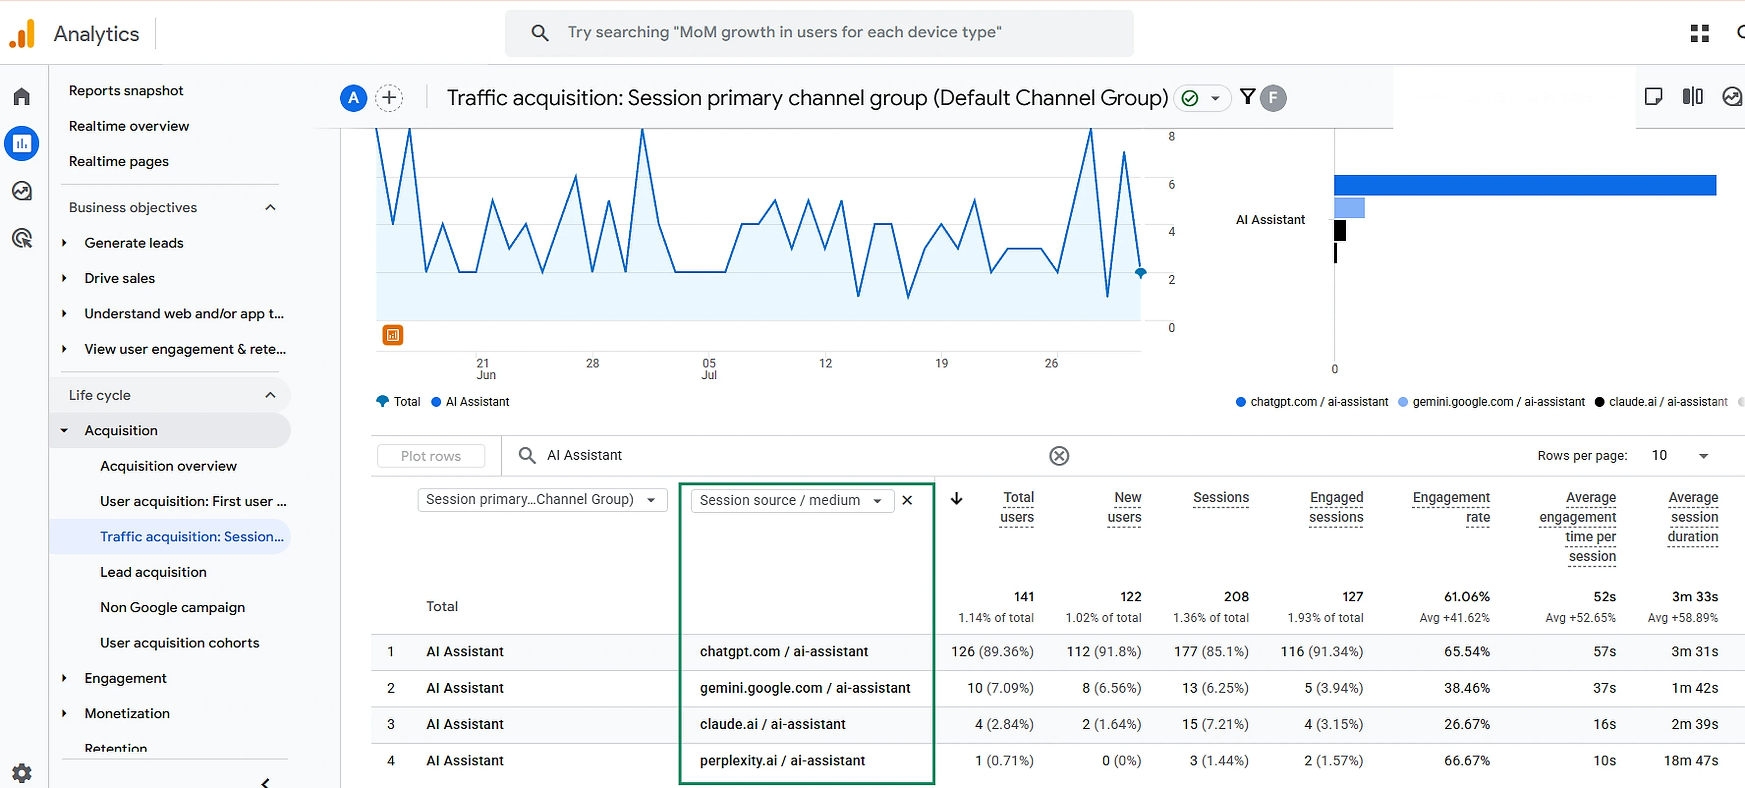The image size is (1745, 788).
Task: Click the compare columns icon
Action: (x=1693, y=97)
